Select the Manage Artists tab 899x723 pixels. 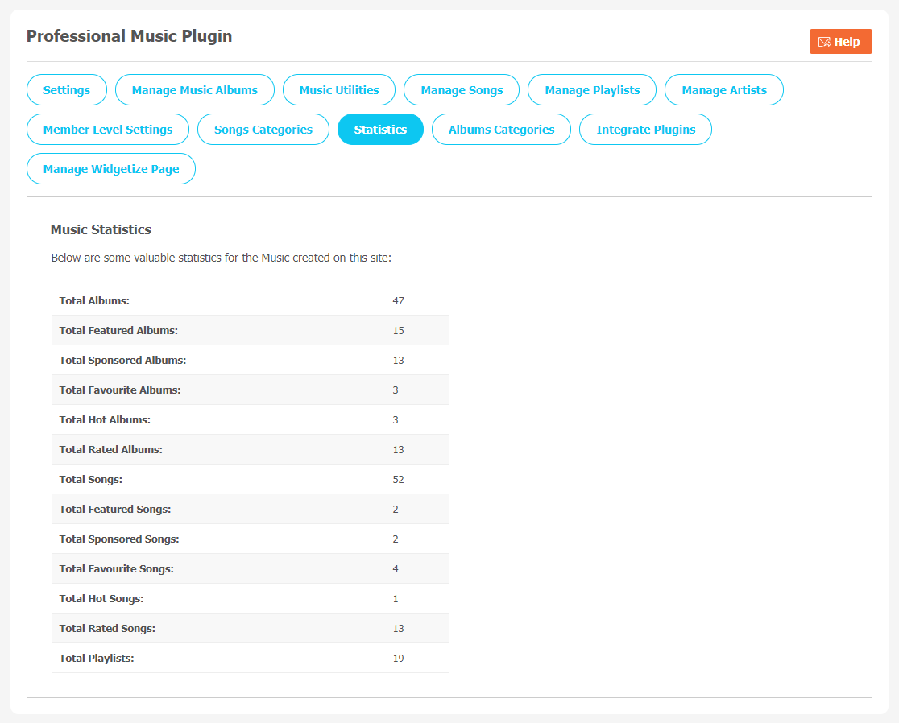[x=724, y=90]
